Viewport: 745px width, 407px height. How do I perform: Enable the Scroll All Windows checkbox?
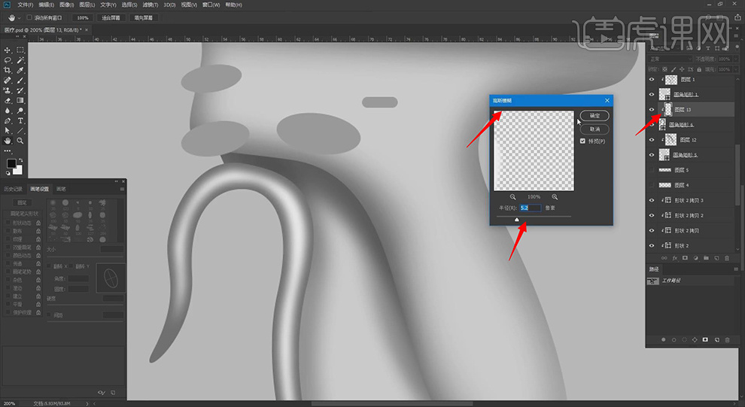coord(29,17)
